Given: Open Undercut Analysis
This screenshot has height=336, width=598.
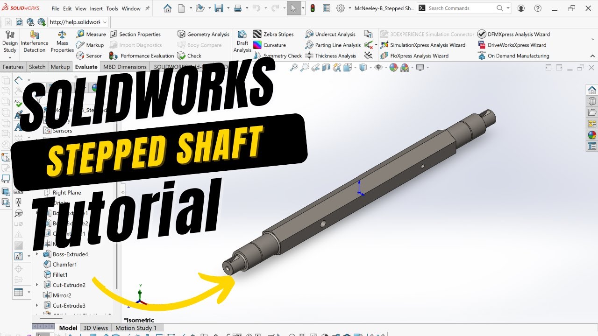Looking at the screenshot, I should pyautogui.click(x=330, y=34).
